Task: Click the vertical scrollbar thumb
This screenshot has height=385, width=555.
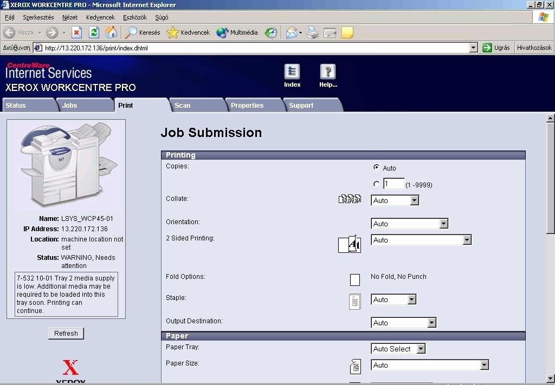Action: coord(551,178)
